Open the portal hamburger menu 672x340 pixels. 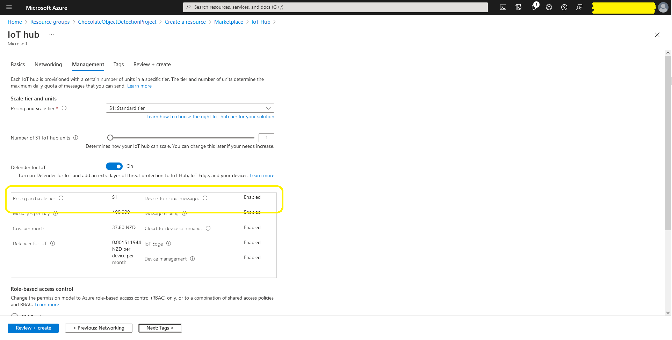(9, 7)
